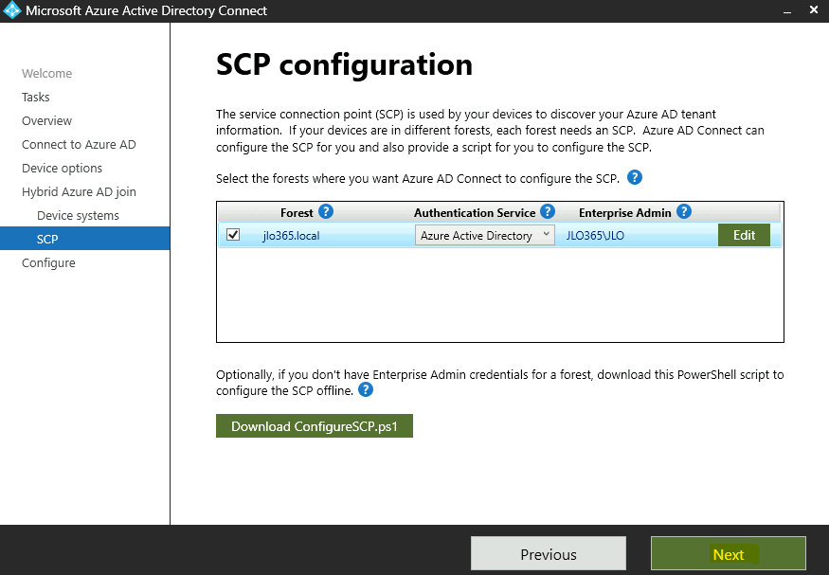829x575 pixels.
Task: Click the Previous button
Action: (549, 554)
